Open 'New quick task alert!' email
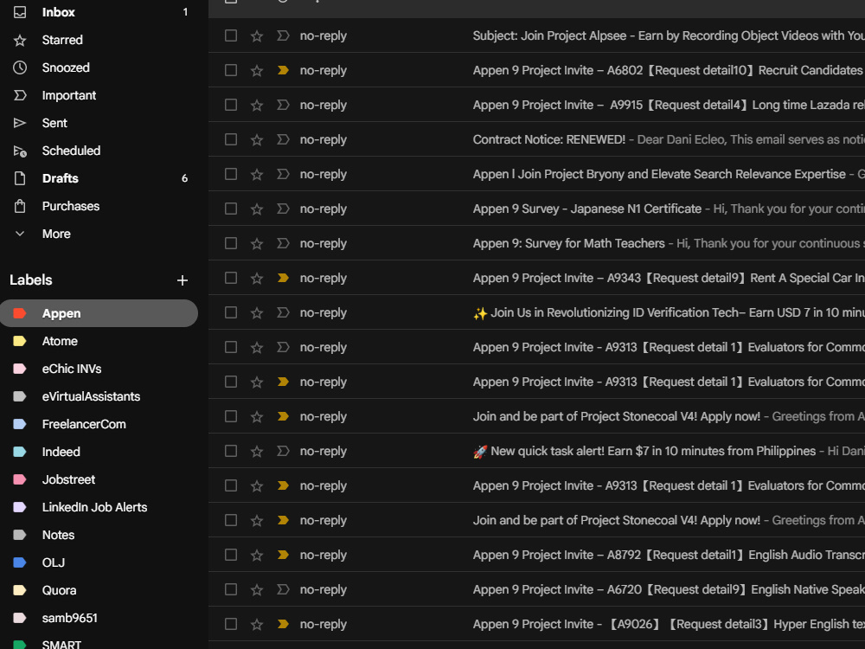The height and width of the screenshot is (649, 865). 537,451
